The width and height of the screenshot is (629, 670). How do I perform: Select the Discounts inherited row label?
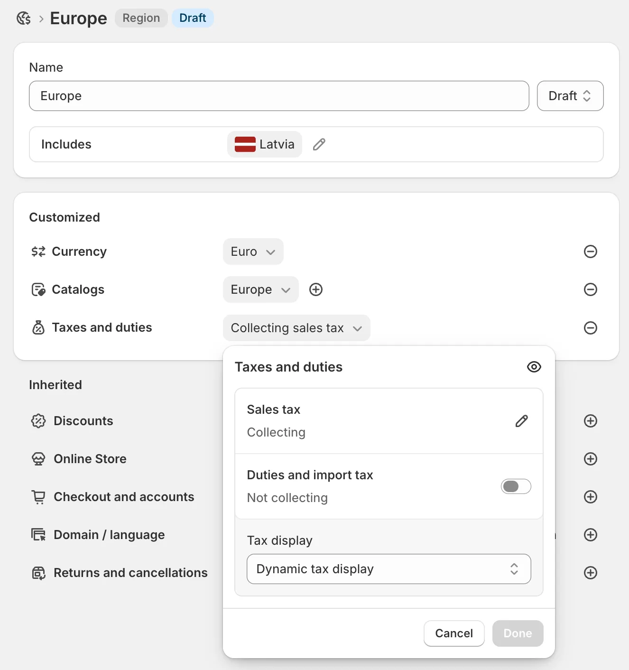tap(83, 421)
